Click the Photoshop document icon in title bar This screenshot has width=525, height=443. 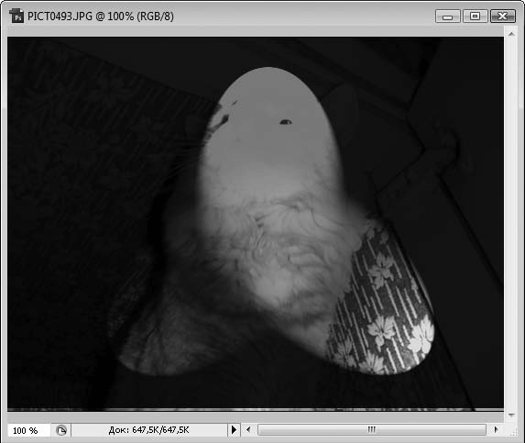(x=16, y=16)
